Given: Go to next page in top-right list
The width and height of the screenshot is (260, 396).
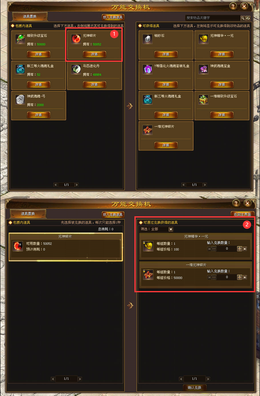Looking at the screenshot, I should coord(205,185).
